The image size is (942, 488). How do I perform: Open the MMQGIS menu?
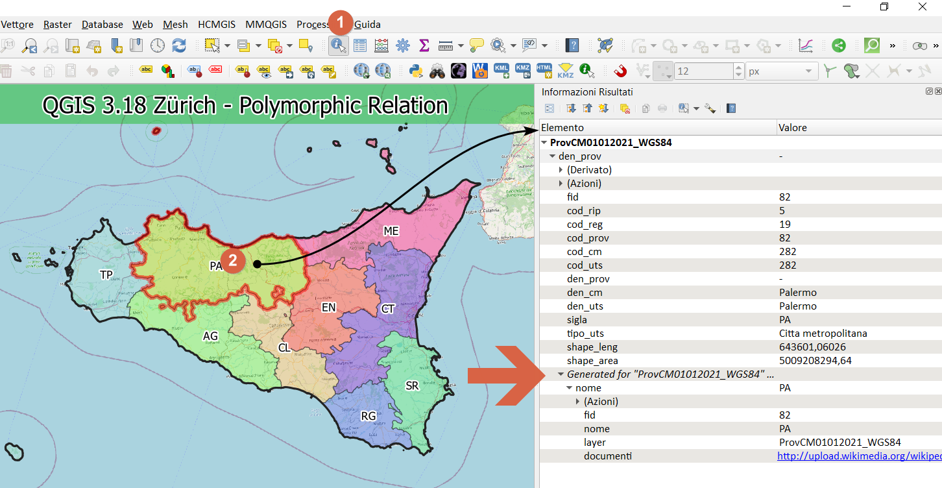pyautogui.click(x=266, y=25)
